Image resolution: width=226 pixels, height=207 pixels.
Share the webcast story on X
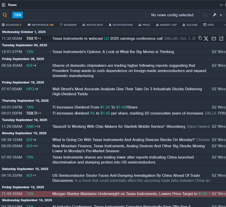coord(206,38)
